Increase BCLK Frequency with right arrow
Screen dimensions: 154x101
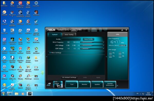coord(103,42)
